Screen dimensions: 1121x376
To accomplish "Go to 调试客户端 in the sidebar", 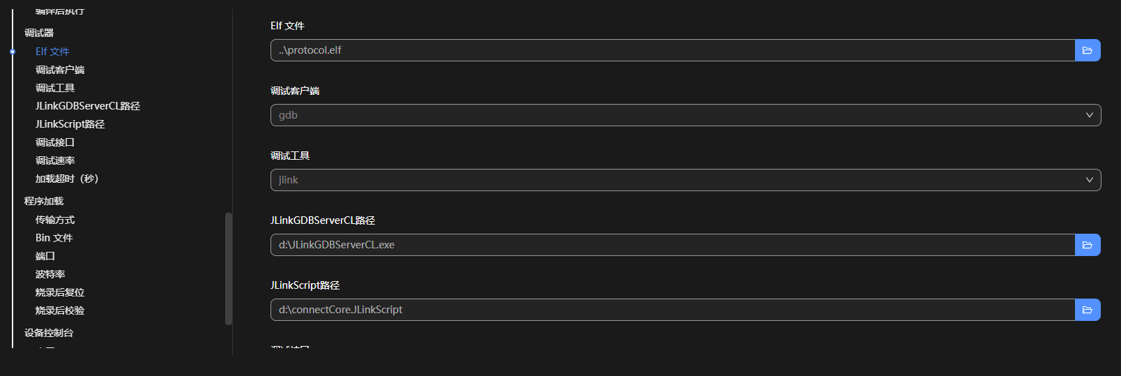I will [60, 70].
